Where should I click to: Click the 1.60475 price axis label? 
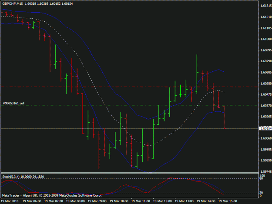266,94
